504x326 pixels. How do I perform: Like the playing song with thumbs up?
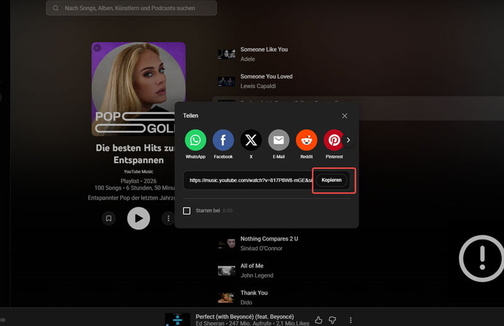(319, 320)
